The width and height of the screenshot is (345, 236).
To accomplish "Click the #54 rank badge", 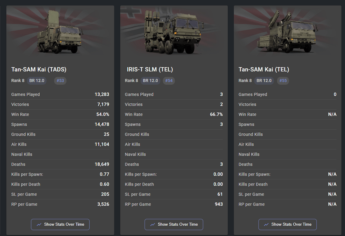I will pos(169,81).
